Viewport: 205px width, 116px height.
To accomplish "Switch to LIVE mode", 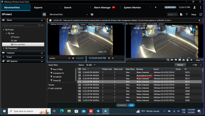I will pyautogui.click(x=131, y=105).
